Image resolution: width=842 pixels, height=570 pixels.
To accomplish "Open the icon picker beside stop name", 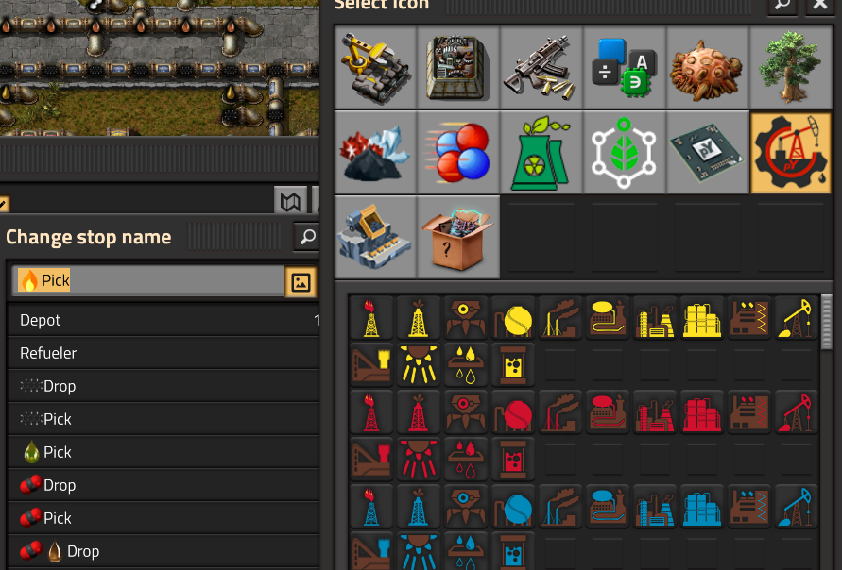I will tap(301, 282).
